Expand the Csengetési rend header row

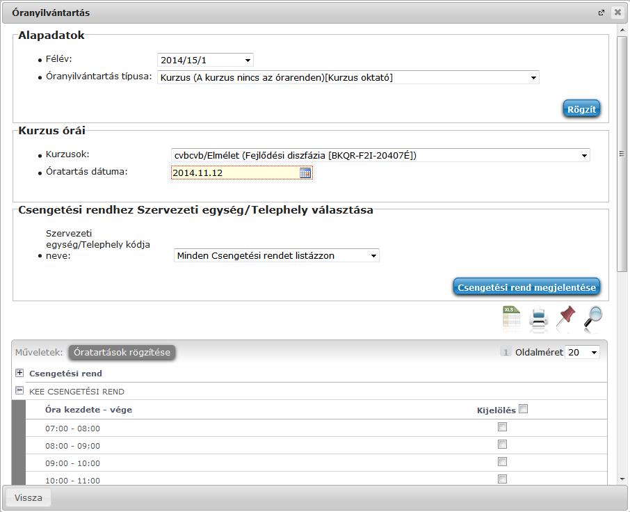tap(19, 373)
